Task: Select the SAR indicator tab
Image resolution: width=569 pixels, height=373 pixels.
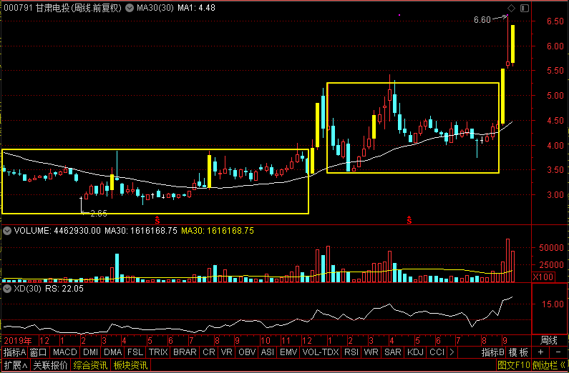Action: point(393,352)
